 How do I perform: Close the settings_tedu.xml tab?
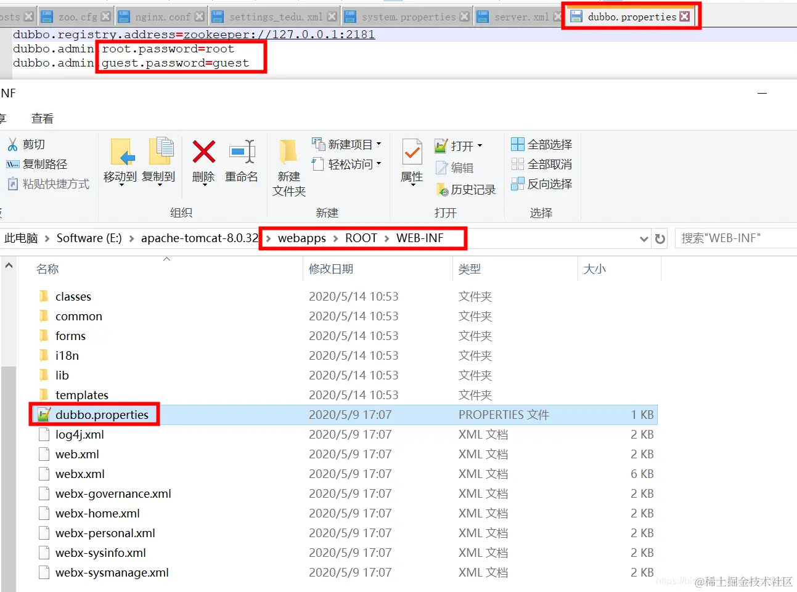pyautogui.click(x=332, y=17)
